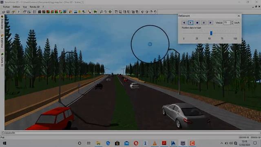Open the Billboards side tab
Image resolution: width=261 pixels, height=147 pixels.
click(x=2, y=22)
